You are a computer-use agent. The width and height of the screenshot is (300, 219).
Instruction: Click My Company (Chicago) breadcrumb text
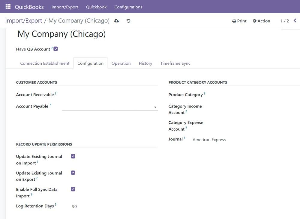coord(79,21)
